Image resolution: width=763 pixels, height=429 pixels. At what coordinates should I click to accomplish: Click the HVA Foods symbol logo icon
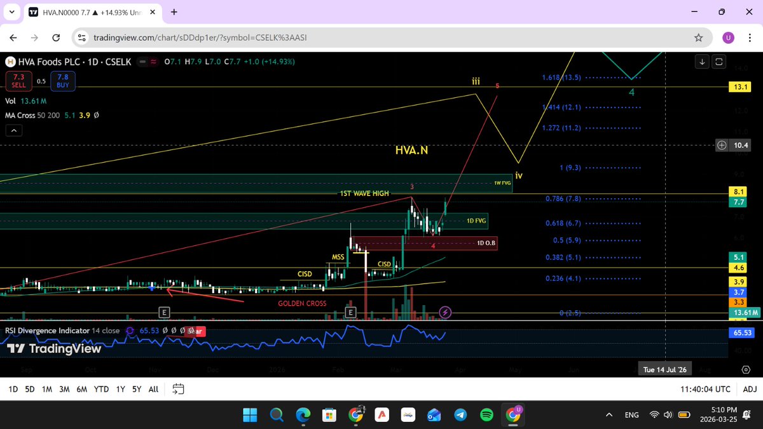[10, 62]
